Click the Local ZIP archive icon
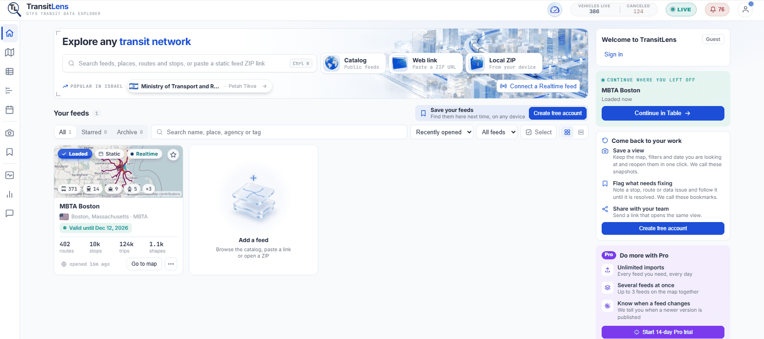This screenshot has width=764, height=339. (x=477, y=63)
